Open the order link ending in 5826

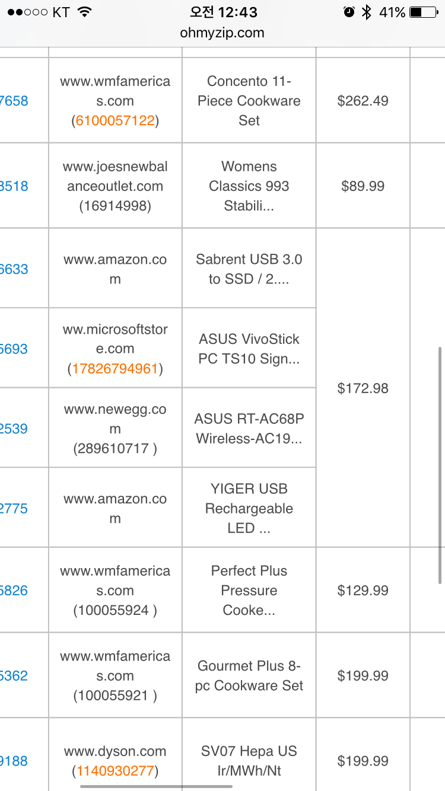tap(14, 591)
